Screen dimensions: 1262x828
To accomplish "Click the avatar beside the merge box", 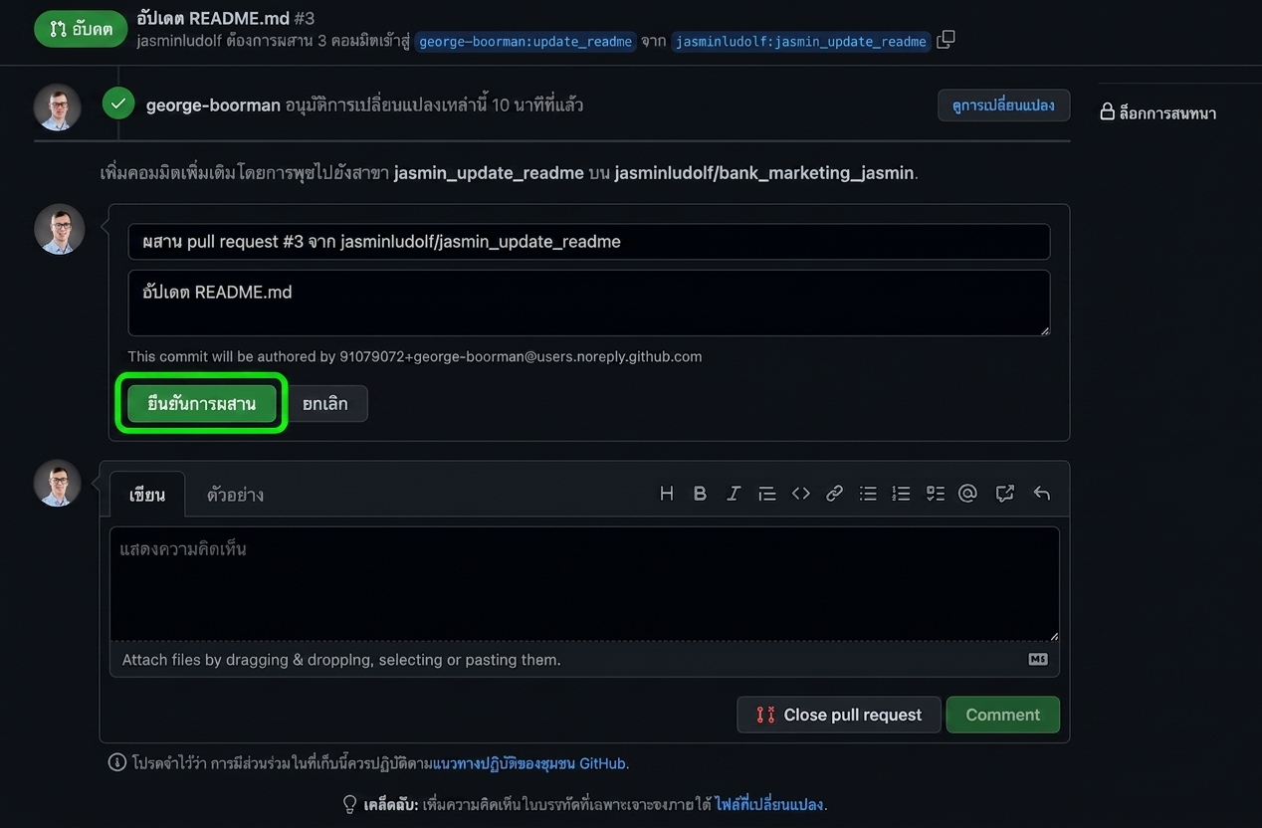I will [59, 229].
